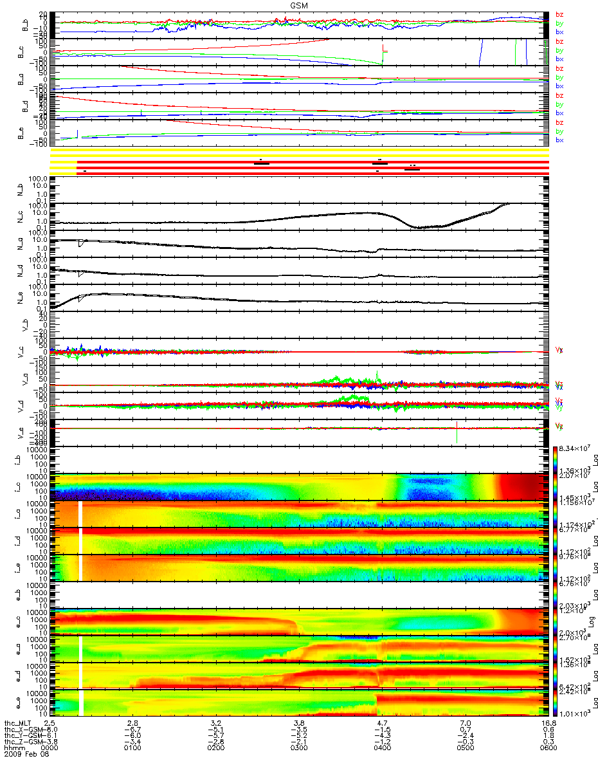
Task: Click the thc_X-GSM row label
Action: (23, 730)
